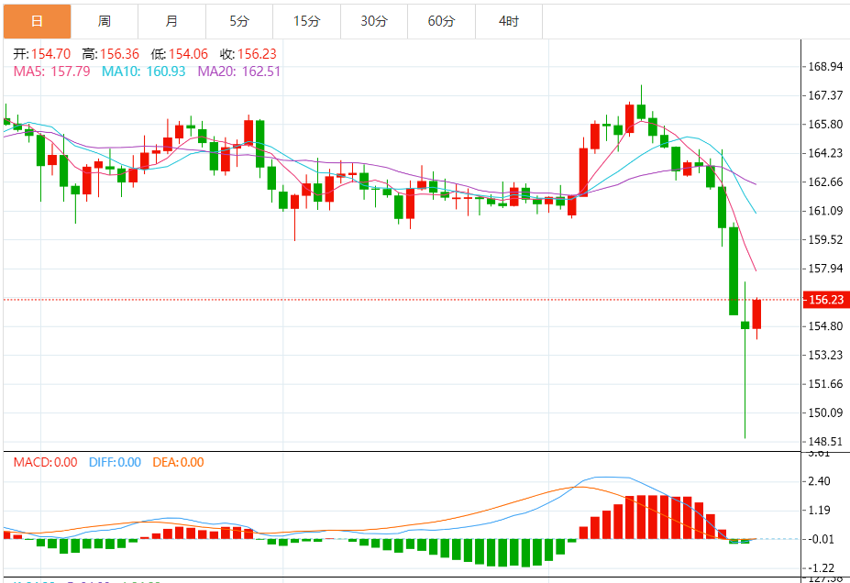Click the DEA:0.00 indicator label
Screen dimensions: 850x583
coord(179,462)
